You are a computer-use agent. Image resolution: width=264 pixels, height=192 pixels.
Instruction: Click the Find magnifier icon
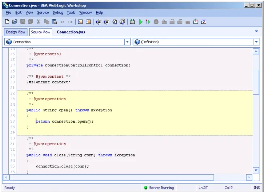click(x=114, y=22)
